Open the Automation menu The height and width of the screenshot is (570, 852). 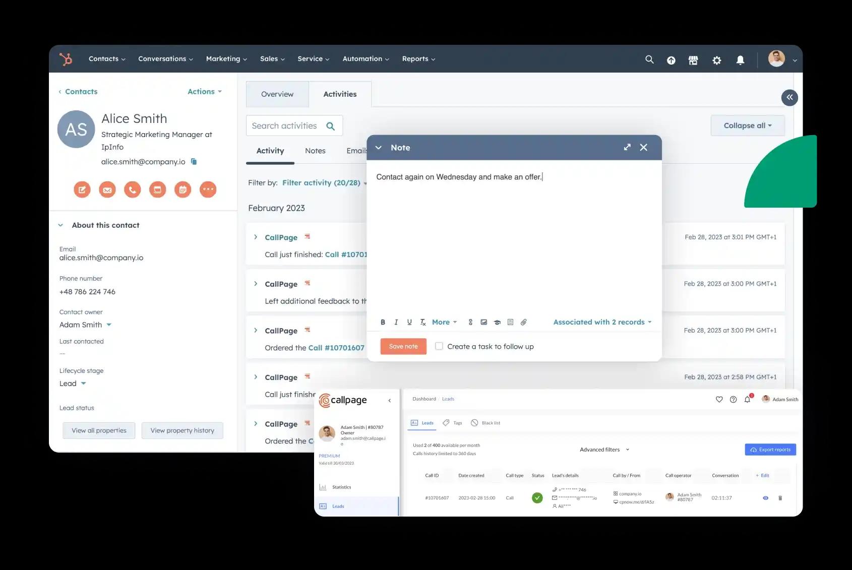[366, 59]
